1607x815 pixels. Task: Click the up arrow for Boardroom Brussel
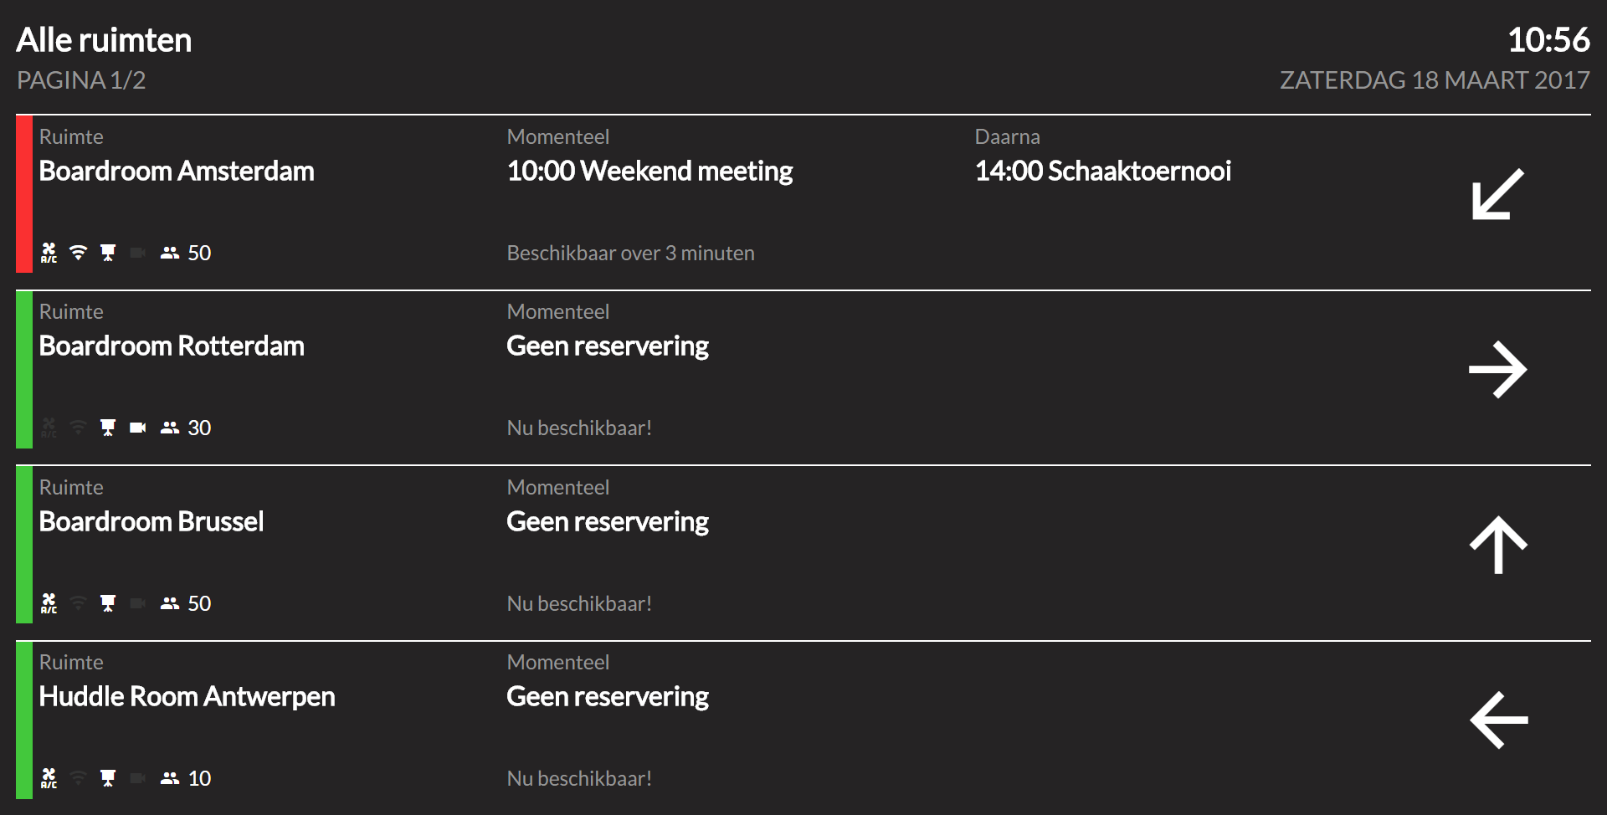(1498, 545)
